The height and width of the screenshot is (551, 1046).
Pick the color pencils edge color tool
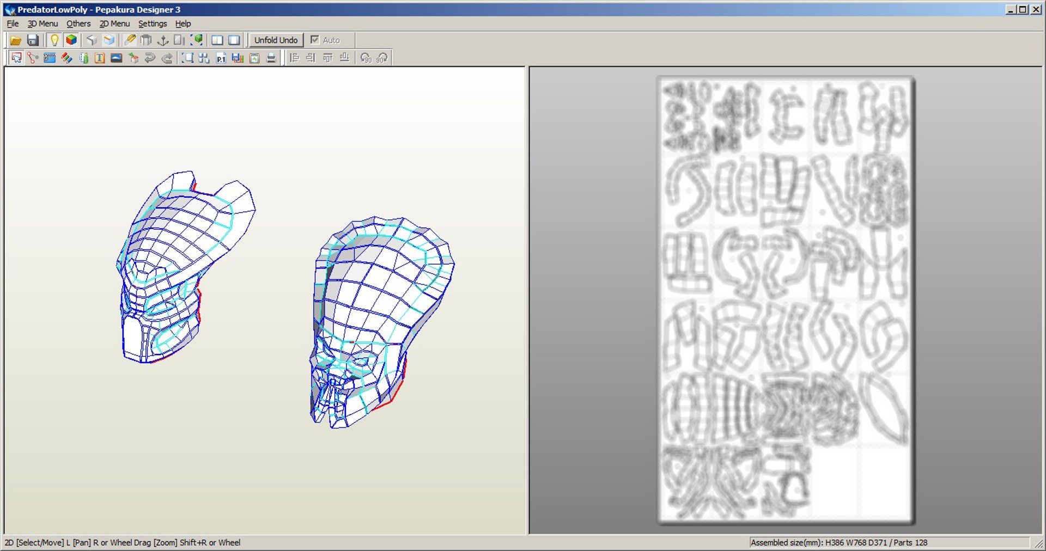point(66,58)
